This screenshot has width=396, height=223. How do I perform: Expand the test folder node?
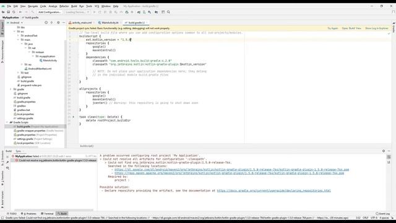click(x=18, y=73)
